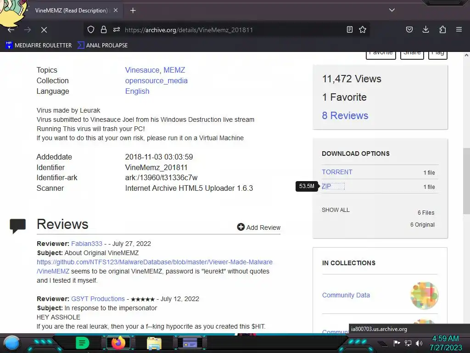Save page to Pocket

409,29
